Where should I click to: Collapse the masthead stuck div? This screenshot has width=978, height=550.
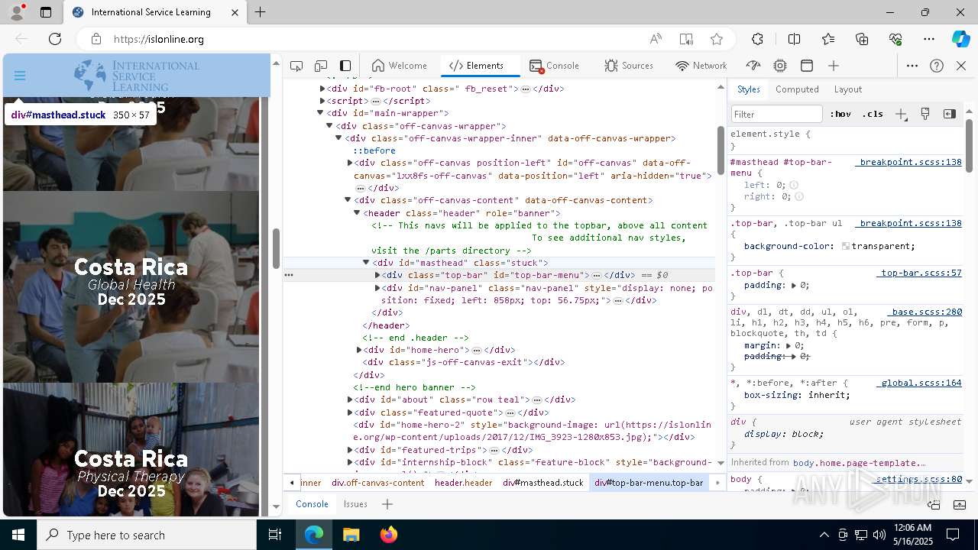pos(366,263)
